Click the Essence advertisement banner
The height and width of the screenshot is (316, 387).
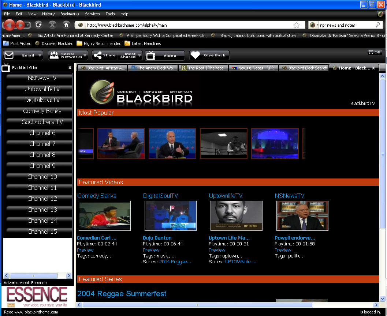[x=37, y=297]
